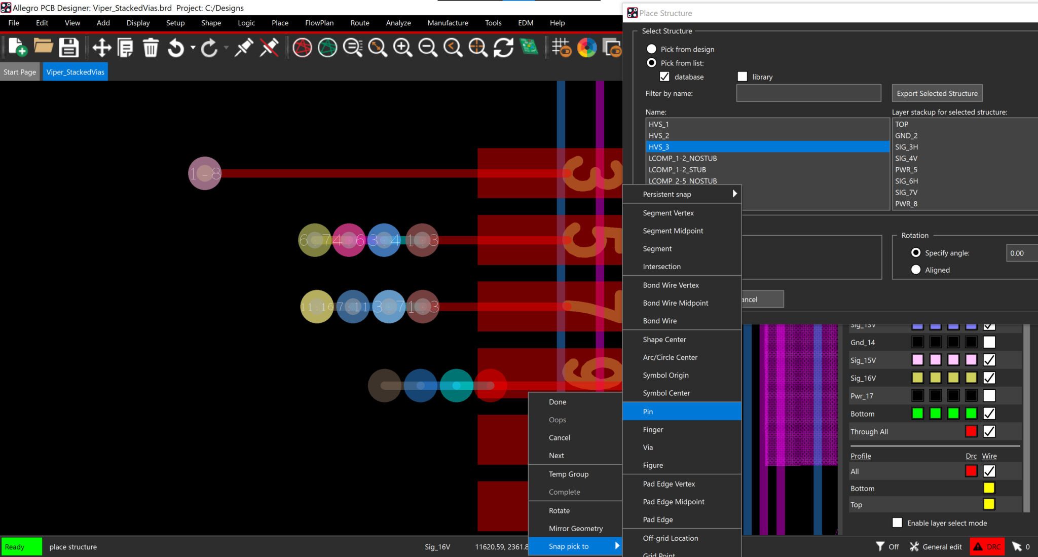The image size is (1038, 557).
Task: Save the current board design
Action: coord(69,47)
